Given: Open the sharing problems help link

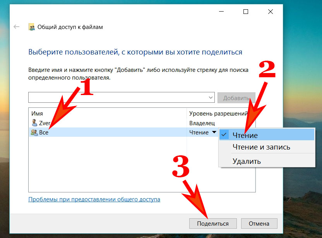Looking at the screenshot, I should [x=94, y=199].
